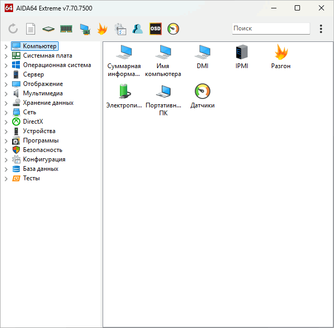The image size is (334, 328).
Task: Select Операционная система in the tree
Action: pos(51,65)
